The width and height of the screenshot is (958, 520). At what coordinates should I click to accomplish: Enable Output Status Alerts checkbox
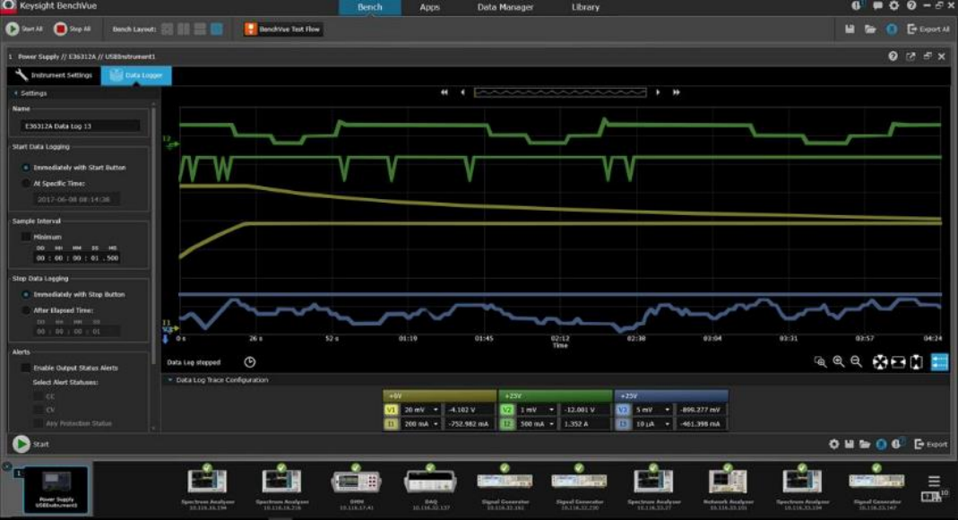(x=26, y=368)
